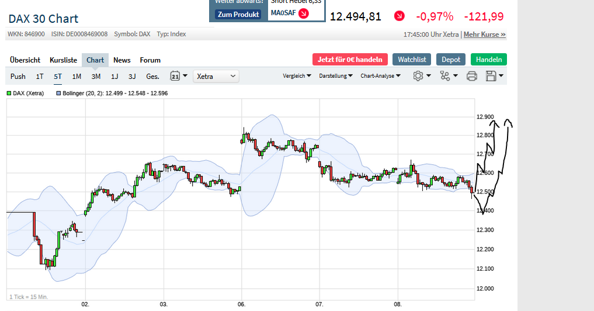The height and width of the screenshot is (311, 594).
Task: Select the Ges. full time range
Action: pyautogui.click(x=152, y=76)
